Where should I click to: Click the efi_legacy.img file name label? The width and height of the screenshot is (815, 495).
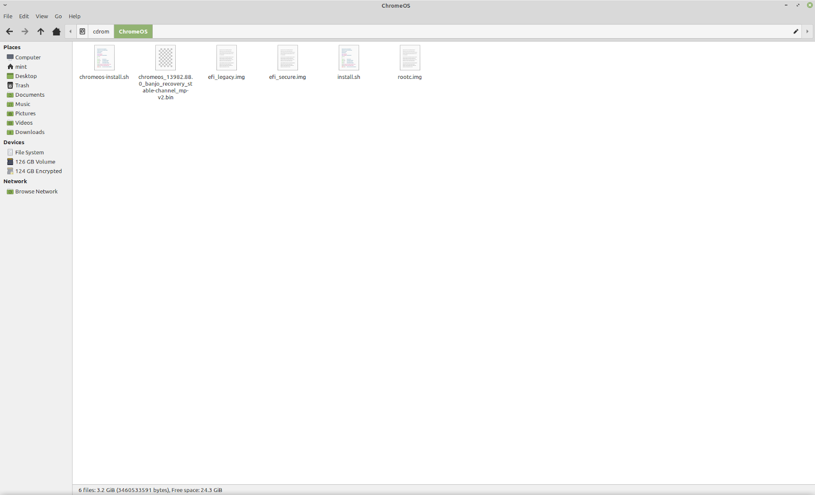pyautogui.click(x=226, y=77)
